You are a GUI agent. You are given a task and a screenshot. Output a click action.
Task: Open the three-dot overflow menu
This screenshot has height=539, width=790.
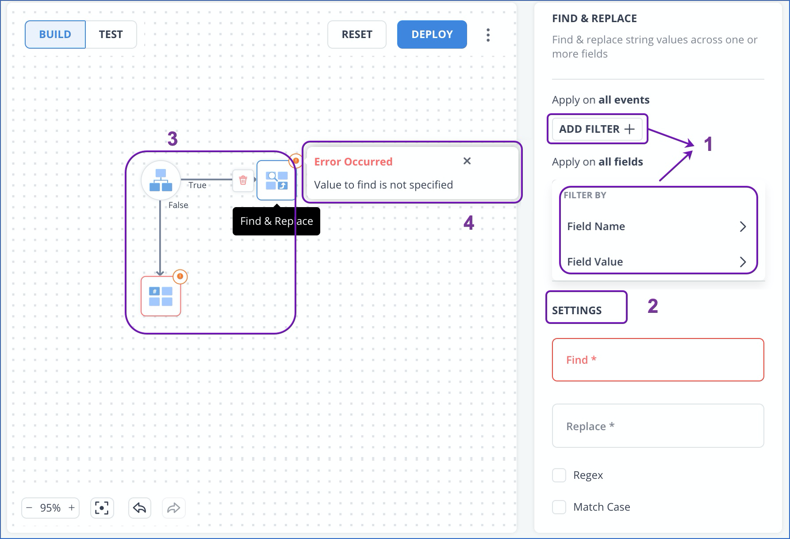pos(487,35)
